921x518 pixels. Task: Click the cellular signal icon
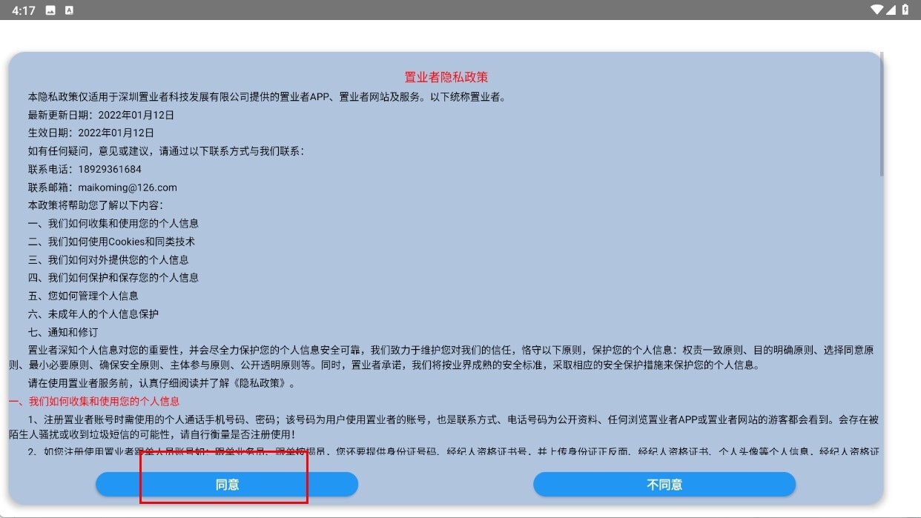[x=891, y=10]
